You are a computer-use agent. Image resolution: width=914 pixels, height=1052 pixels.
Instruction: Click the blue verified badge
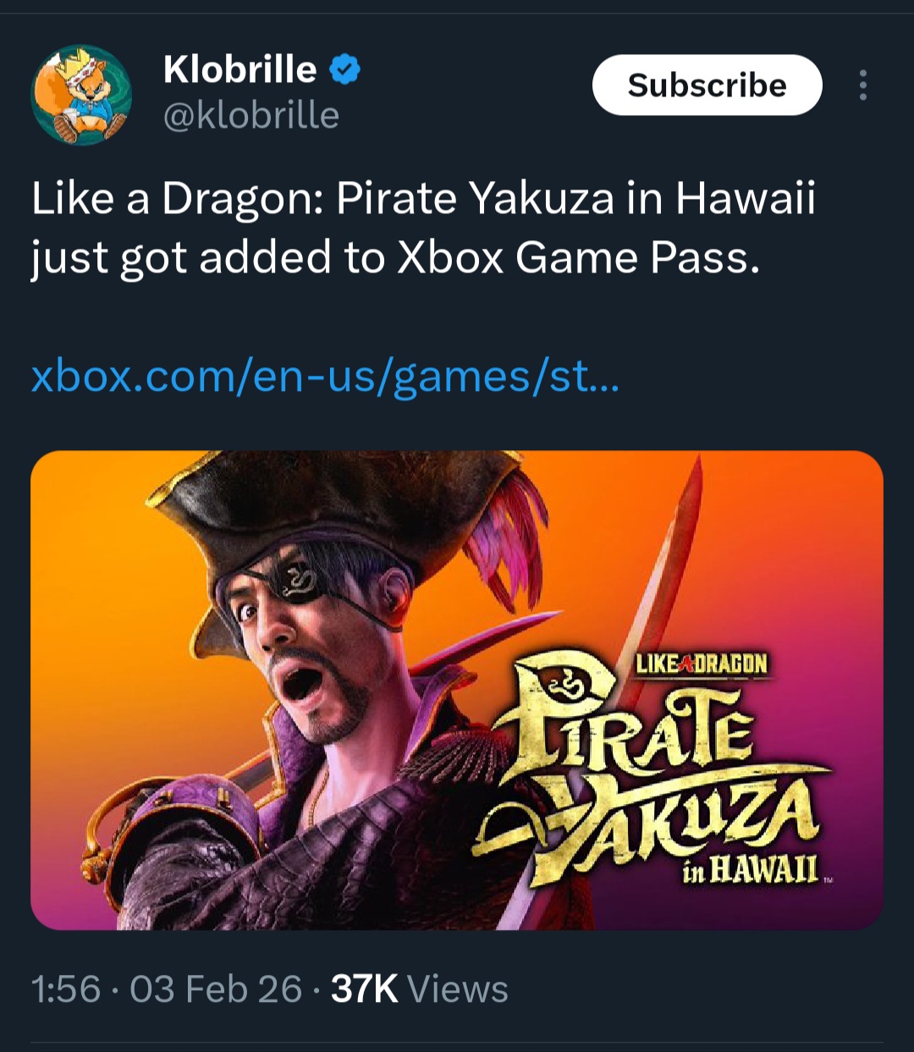pyautogui.click(x=344, y=69)
